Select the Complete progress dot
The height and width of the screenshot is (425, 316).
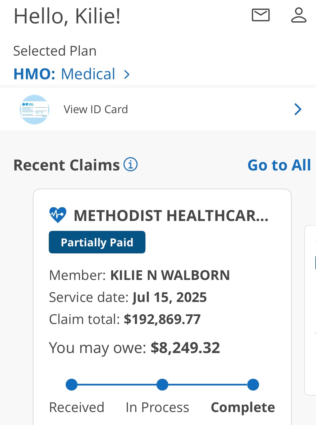click(253, 385)
